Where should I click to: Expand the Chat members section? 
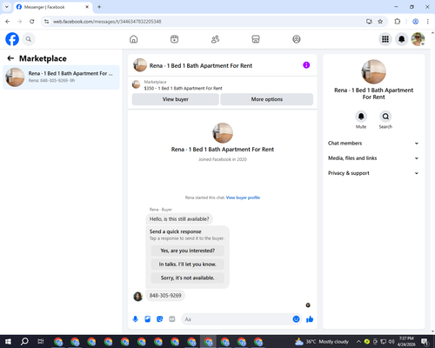373,144
